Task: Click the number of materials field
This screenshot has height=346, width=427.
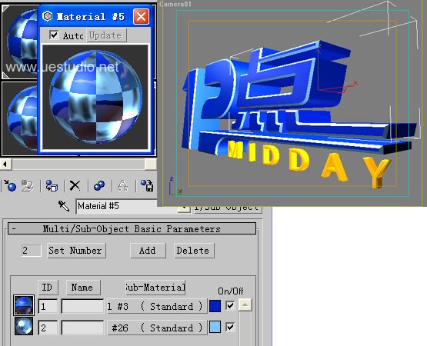Action: click(x=32, y=250)
